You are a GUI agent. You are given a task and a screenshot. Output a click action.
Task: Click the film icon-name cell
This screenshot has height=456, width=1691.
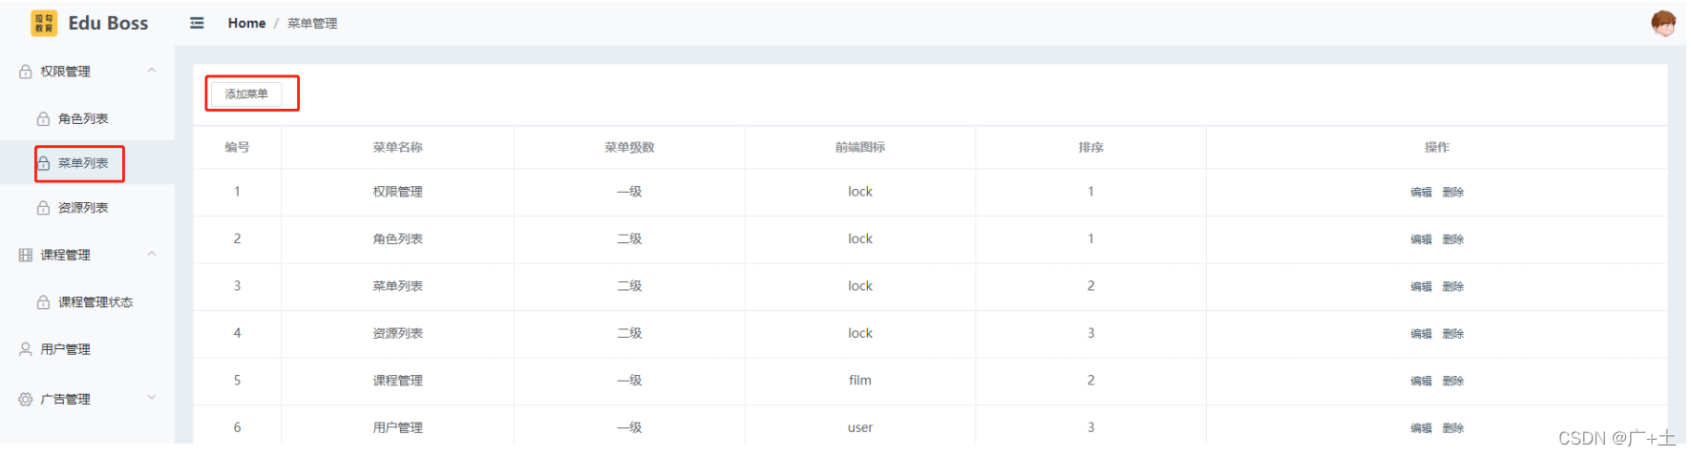point(860,381)
